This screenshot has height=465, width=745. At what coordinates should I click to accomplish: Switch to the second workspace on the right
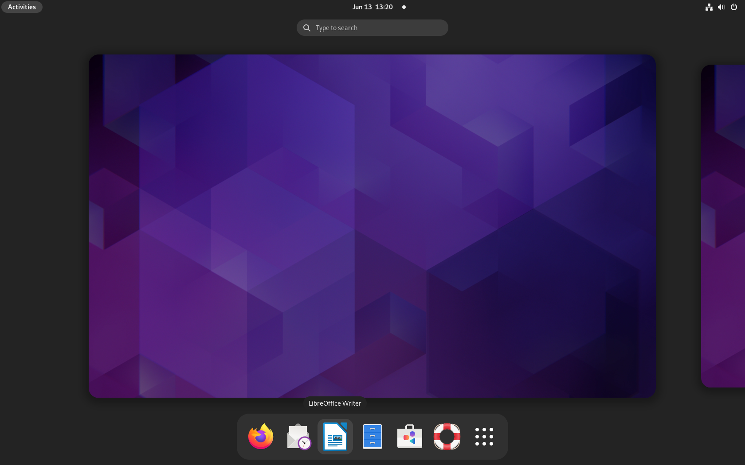(x=723, y=226)
